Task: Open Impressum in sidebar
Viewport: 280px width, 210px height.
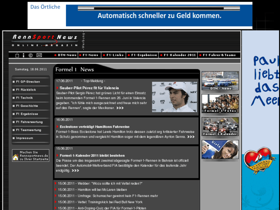Action: (31, 138)
